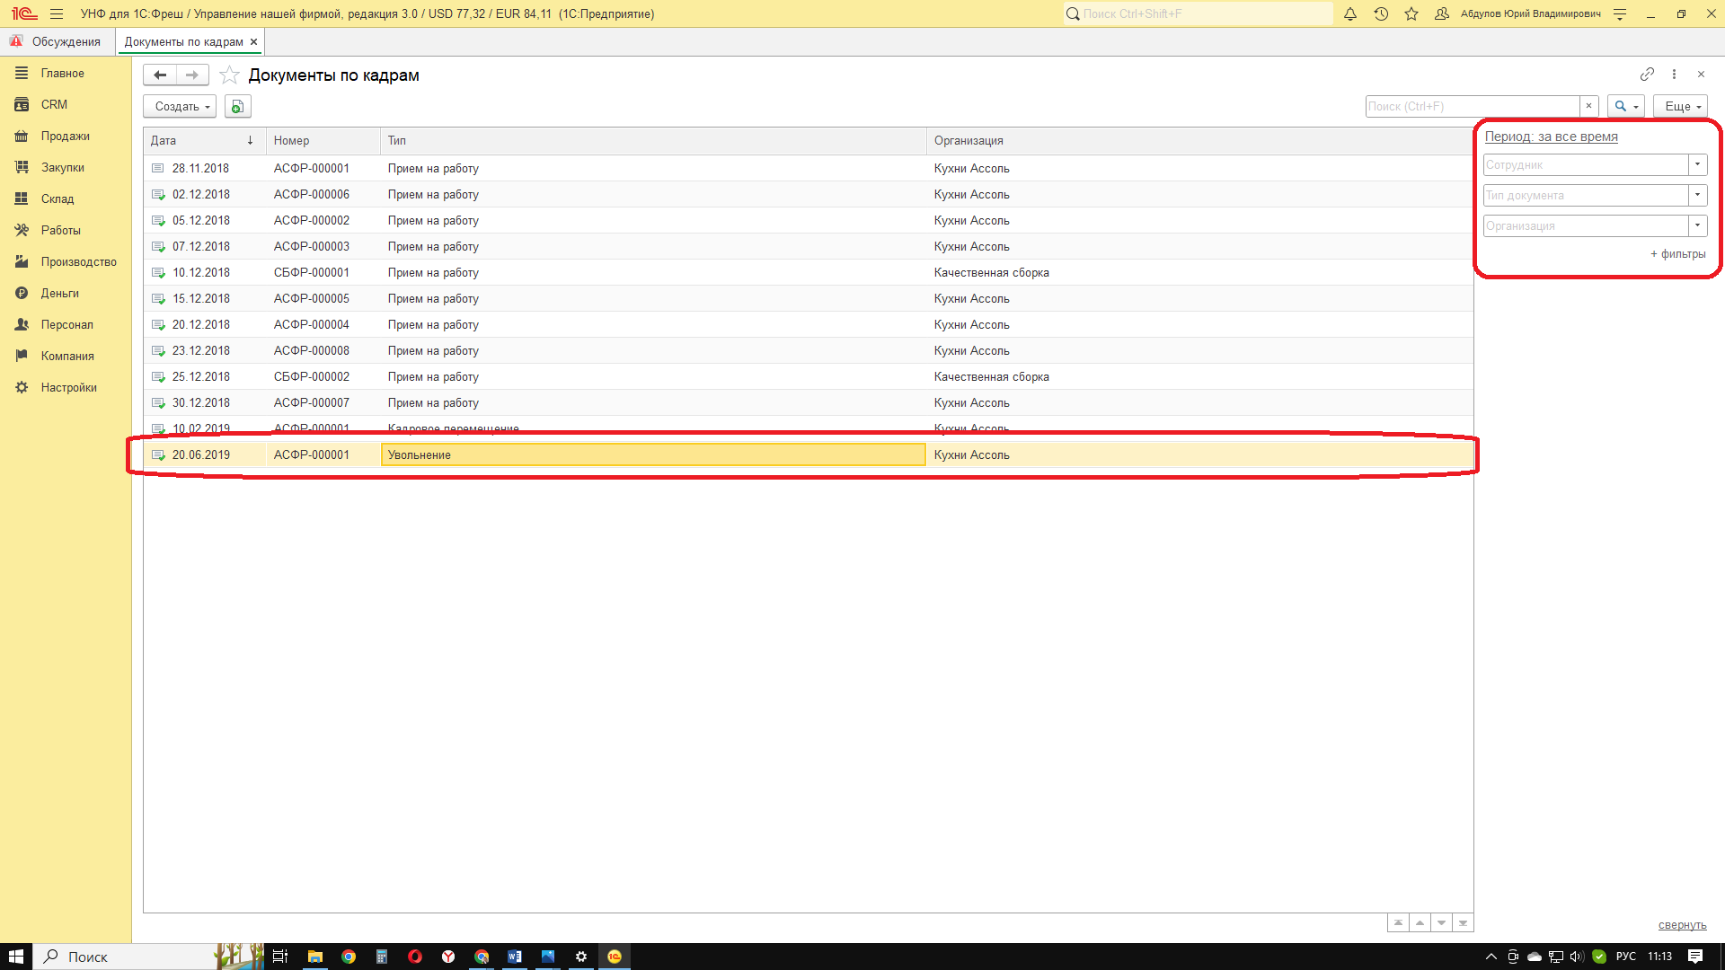Open the taskbar calculator icon
The height and width of the screenshot is (970, 1725).
pyautogui.click(x=381, y=957)
